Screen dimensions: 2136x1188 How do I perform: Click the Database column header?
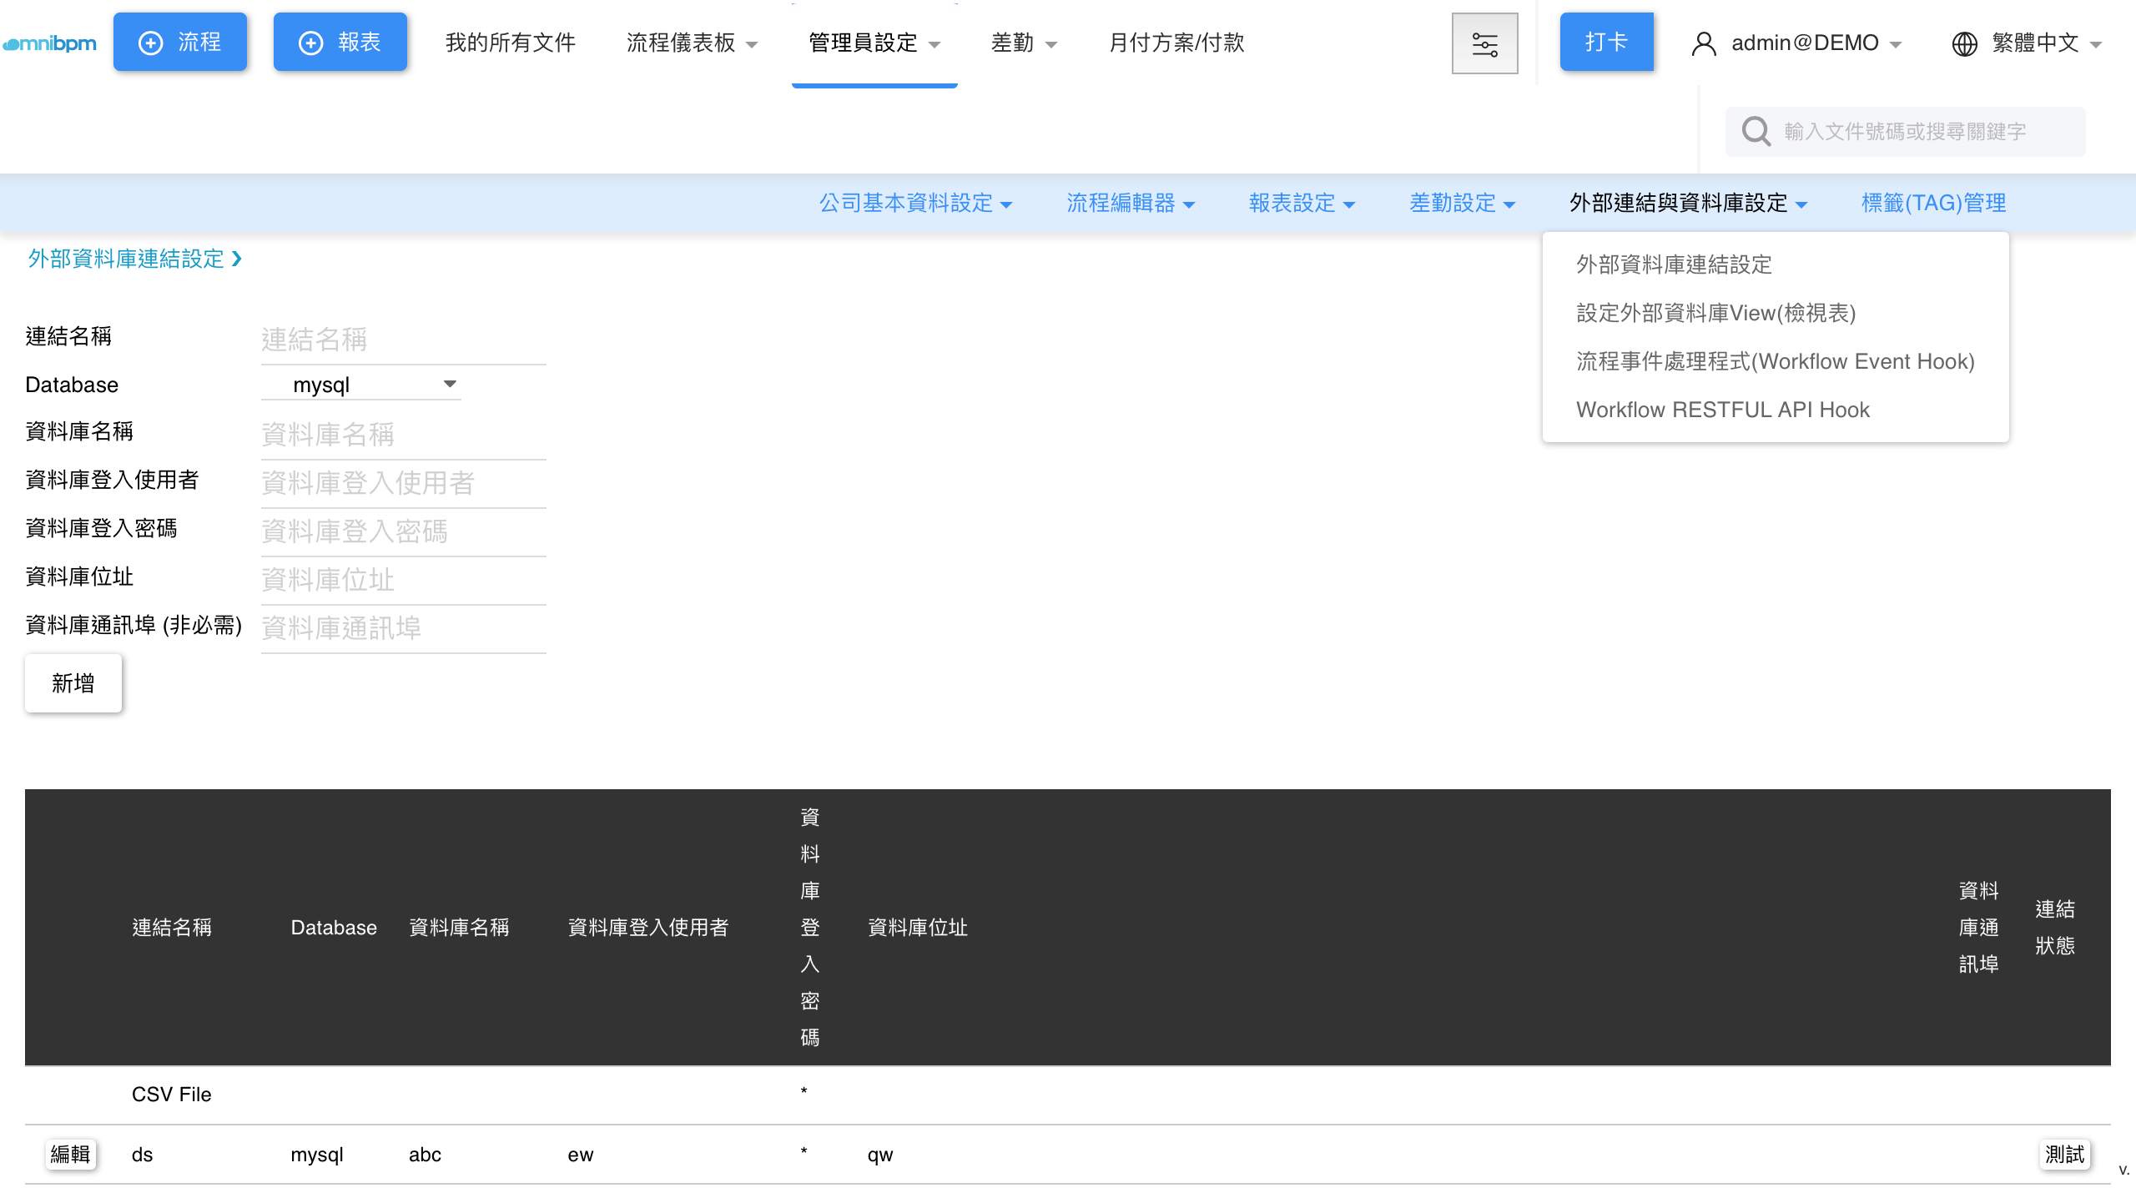point(334,928)
